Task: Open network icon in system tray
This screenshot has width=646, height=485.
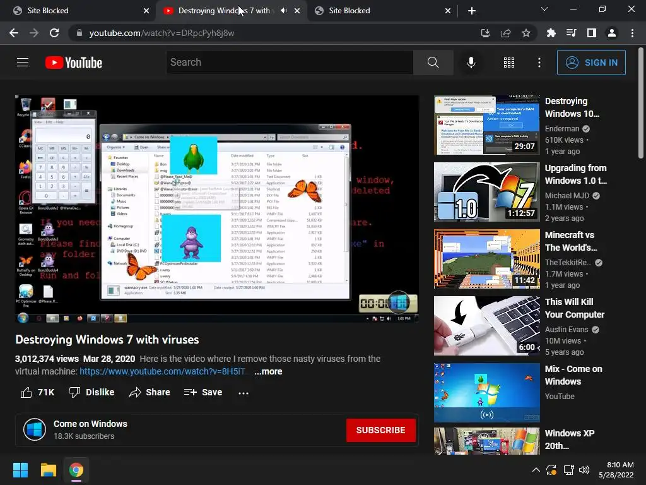Action: coord(568,470)
